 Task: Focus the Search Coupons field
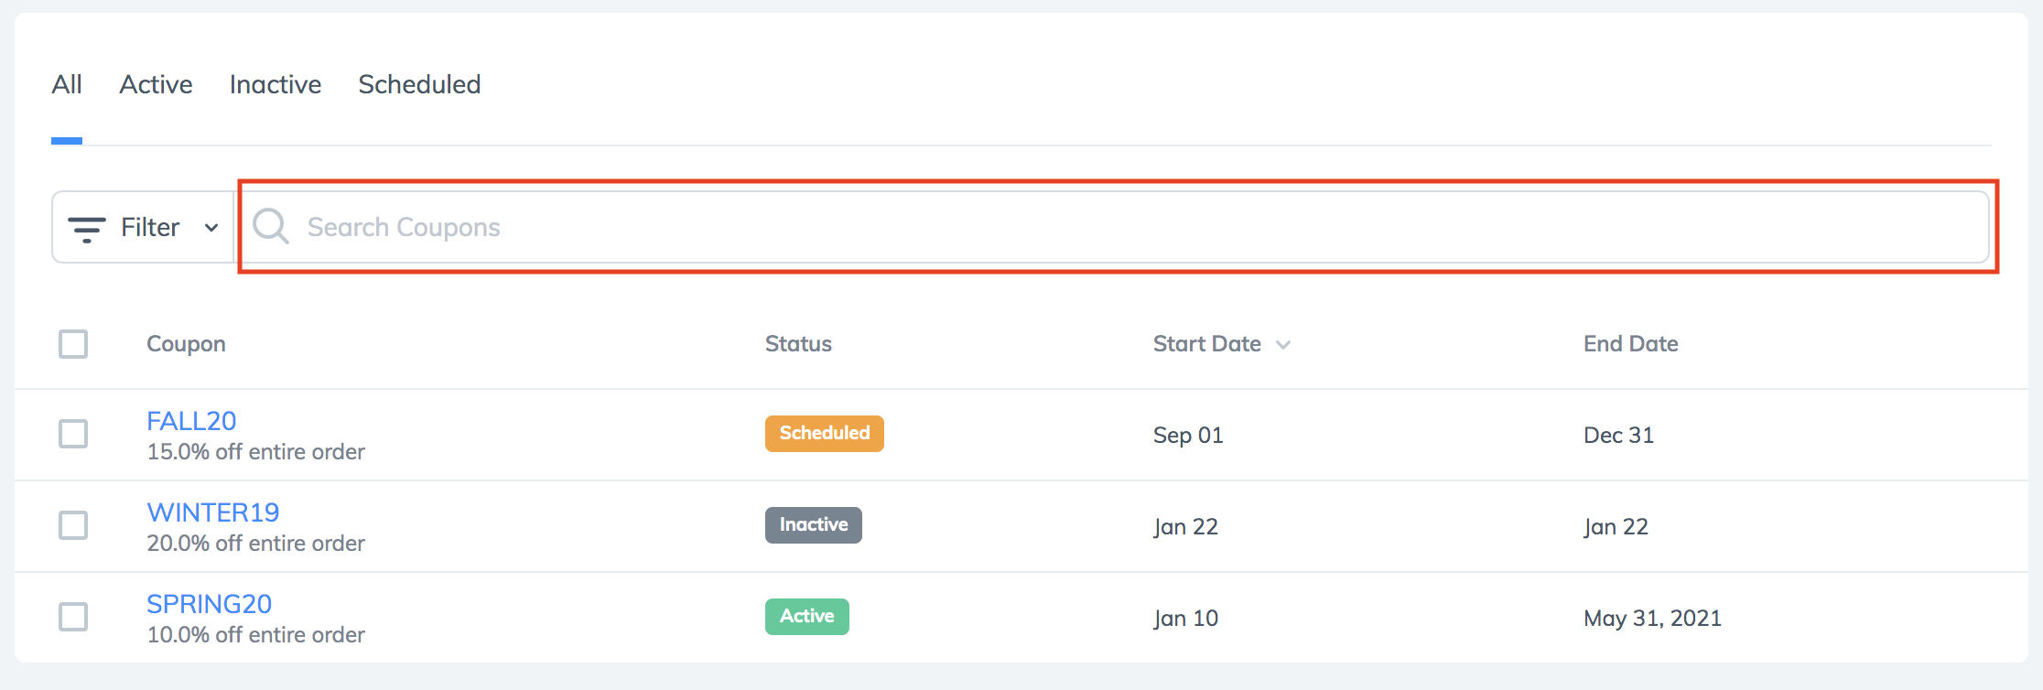tap(1113, 227)
